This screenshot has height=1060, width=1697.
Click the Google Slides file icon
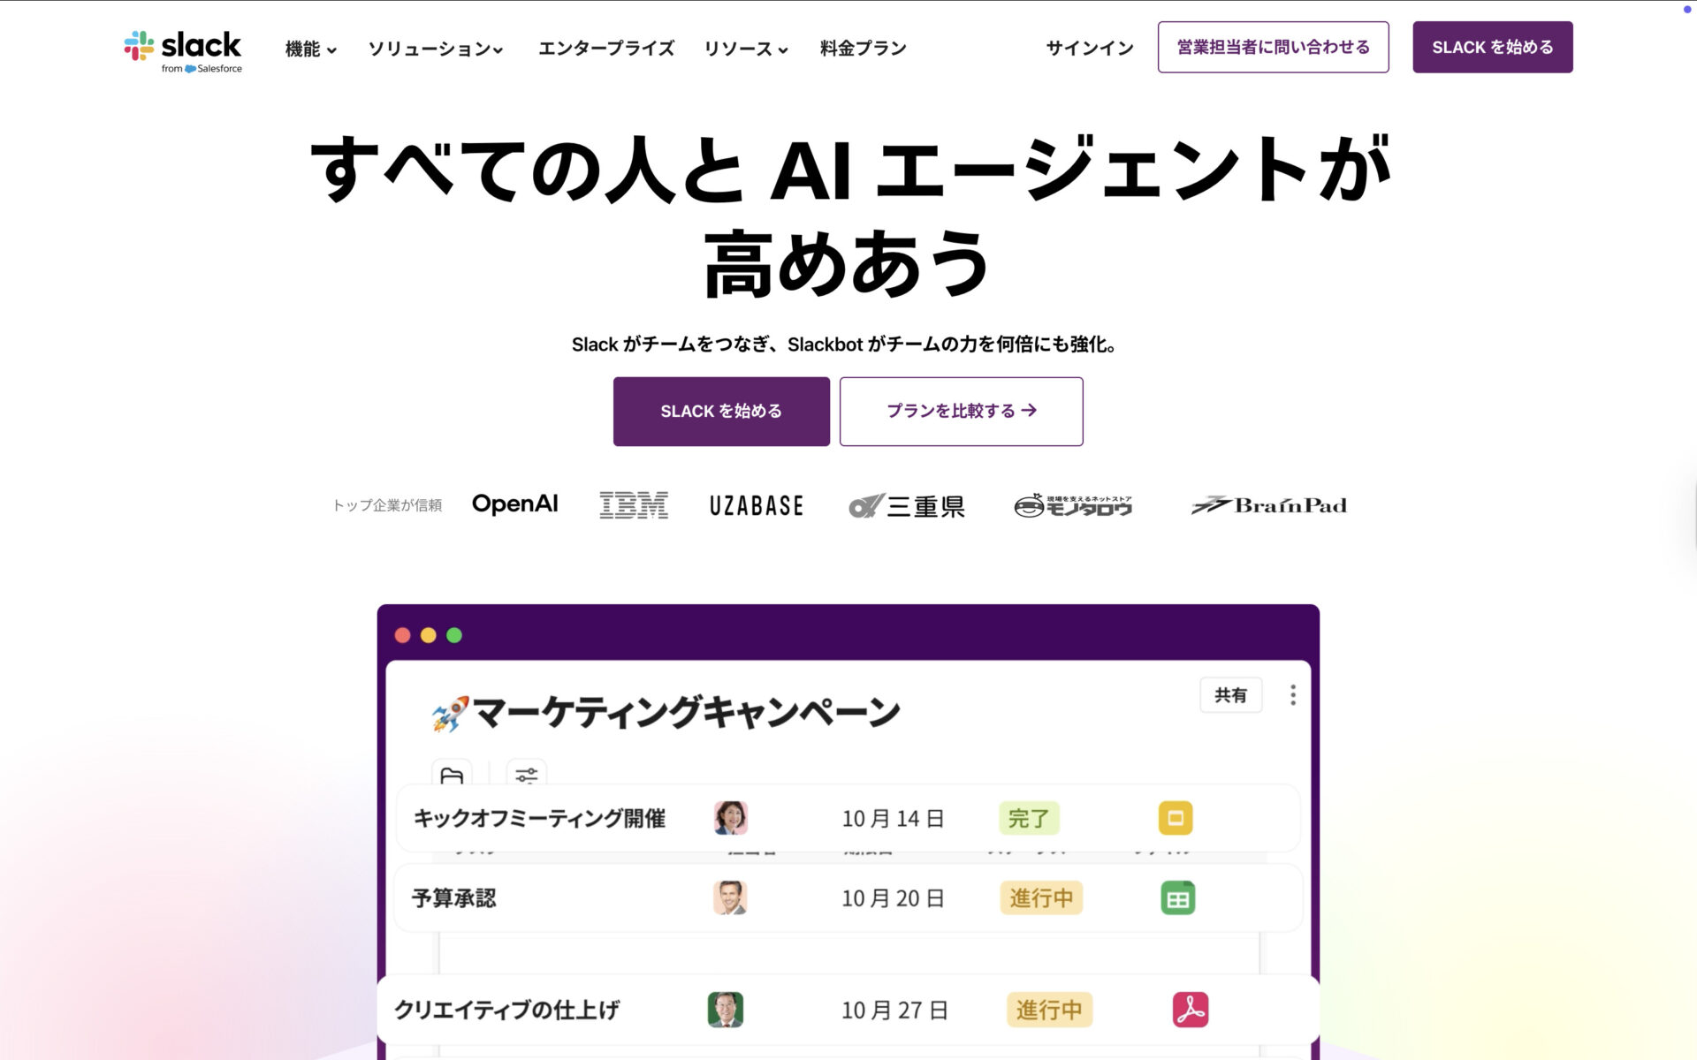point(1176,818)
